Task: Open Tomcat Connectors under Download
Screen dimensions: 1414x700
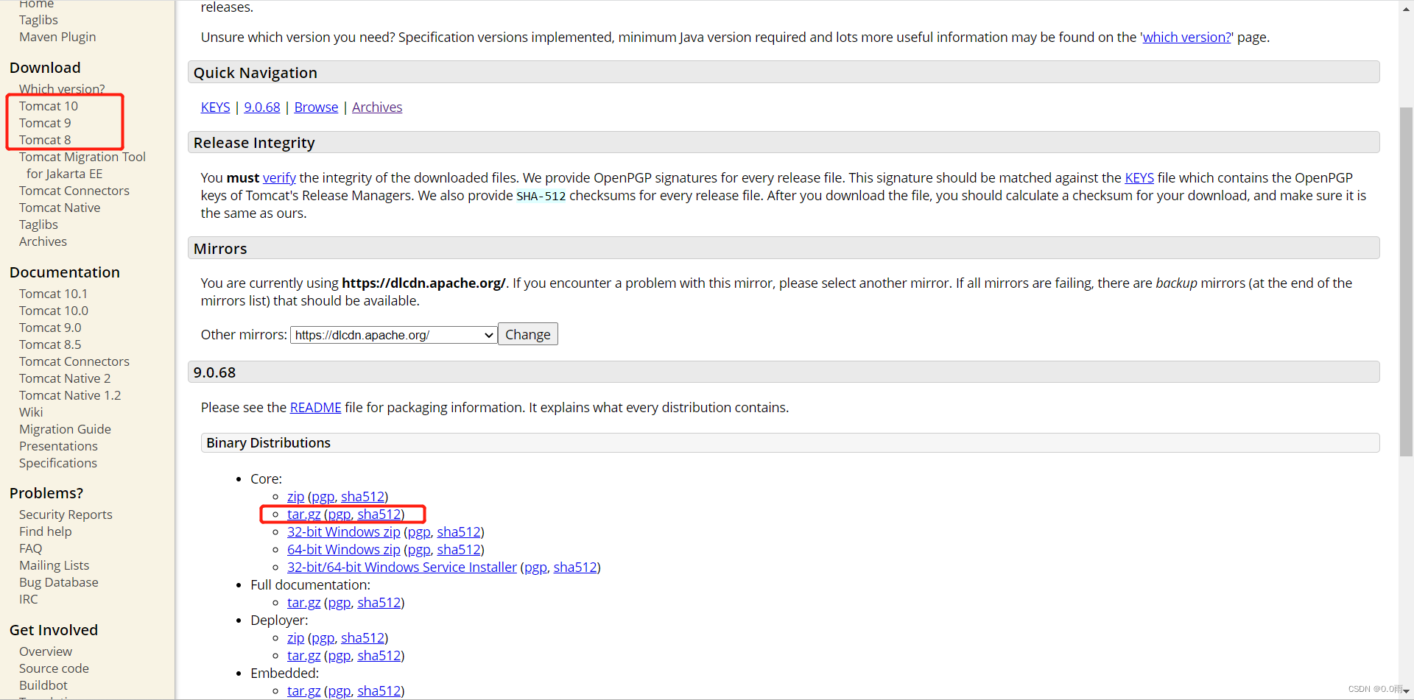Action: pyautogui.click(x=74, y=191)
